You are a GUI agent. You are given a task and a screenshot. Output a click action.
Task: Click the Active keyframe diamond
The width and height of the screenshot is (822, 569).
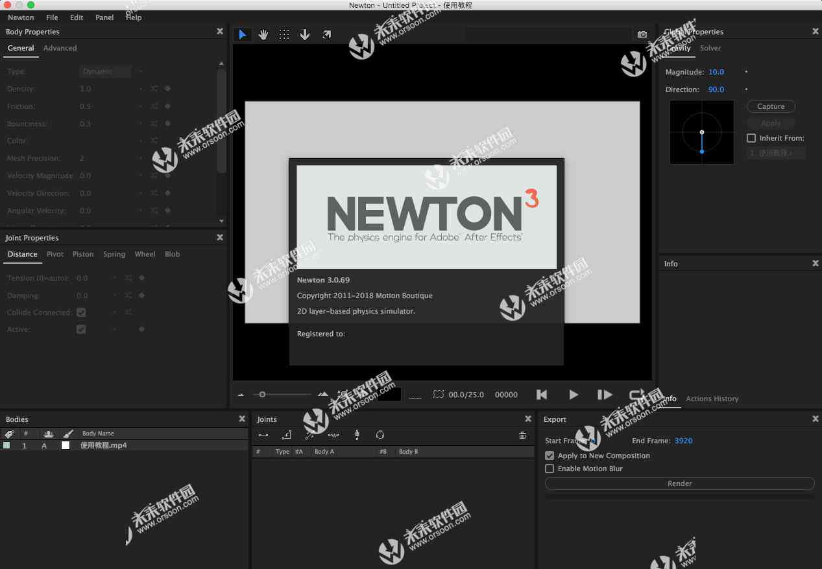[141, 329]
